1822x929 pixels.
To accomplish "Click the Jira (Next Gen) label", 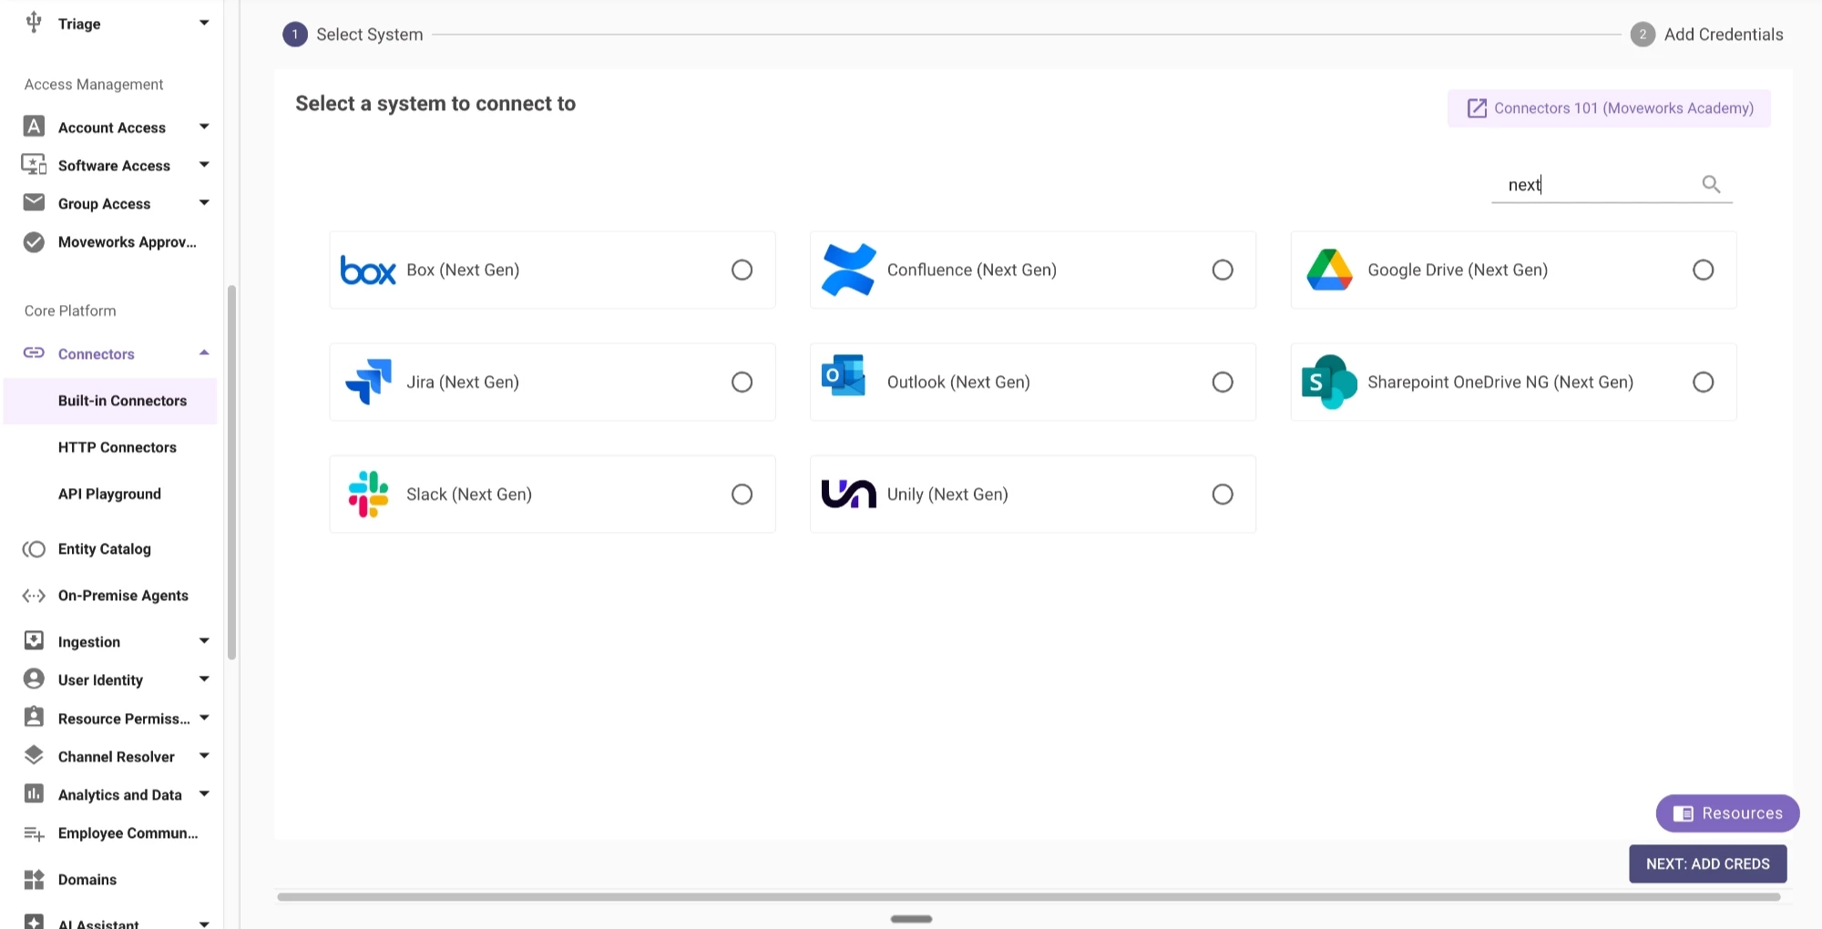I will (463, 383).
